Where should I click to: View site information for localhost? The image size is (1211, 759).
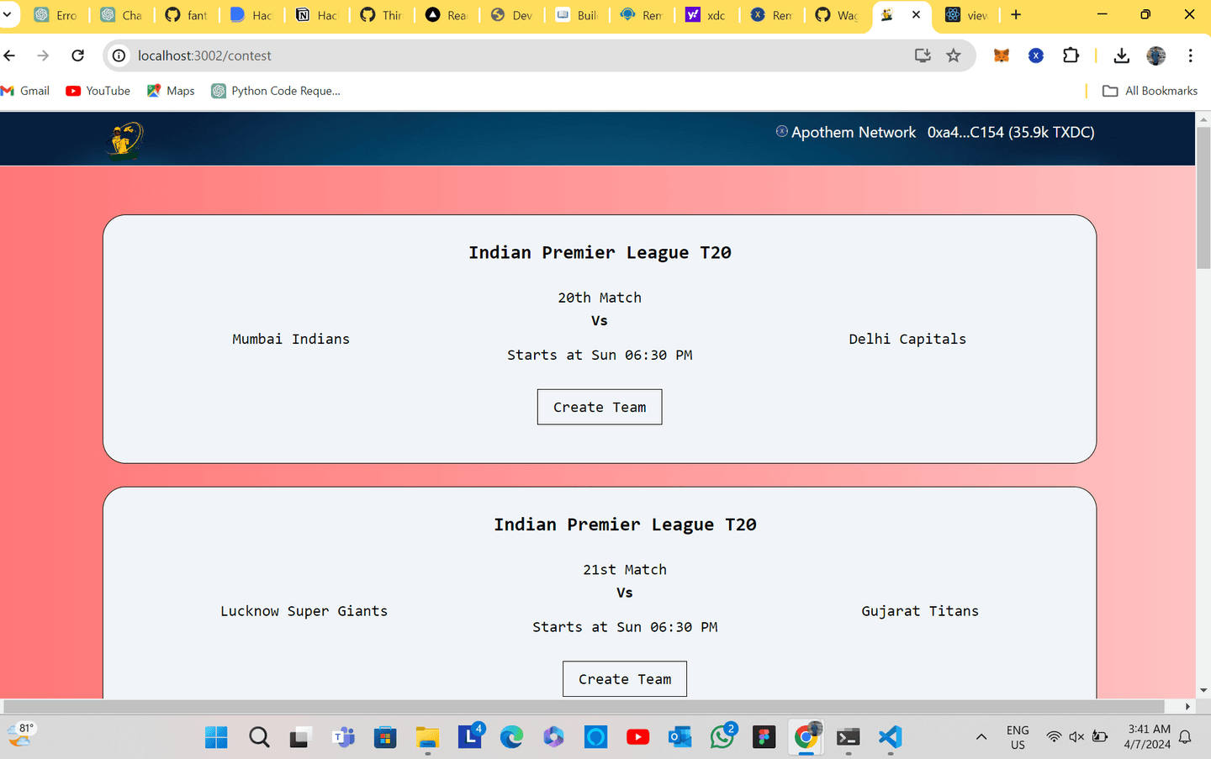tap(119, 55)
